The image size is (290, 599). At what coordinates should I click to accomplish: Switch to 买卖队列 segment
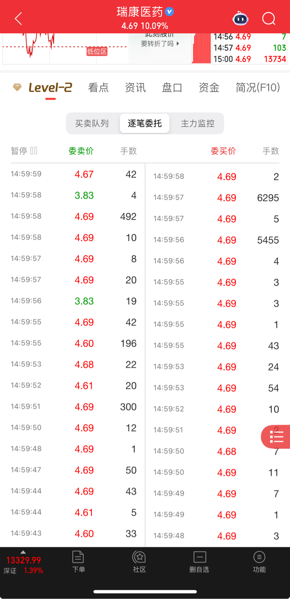[92, 123]
